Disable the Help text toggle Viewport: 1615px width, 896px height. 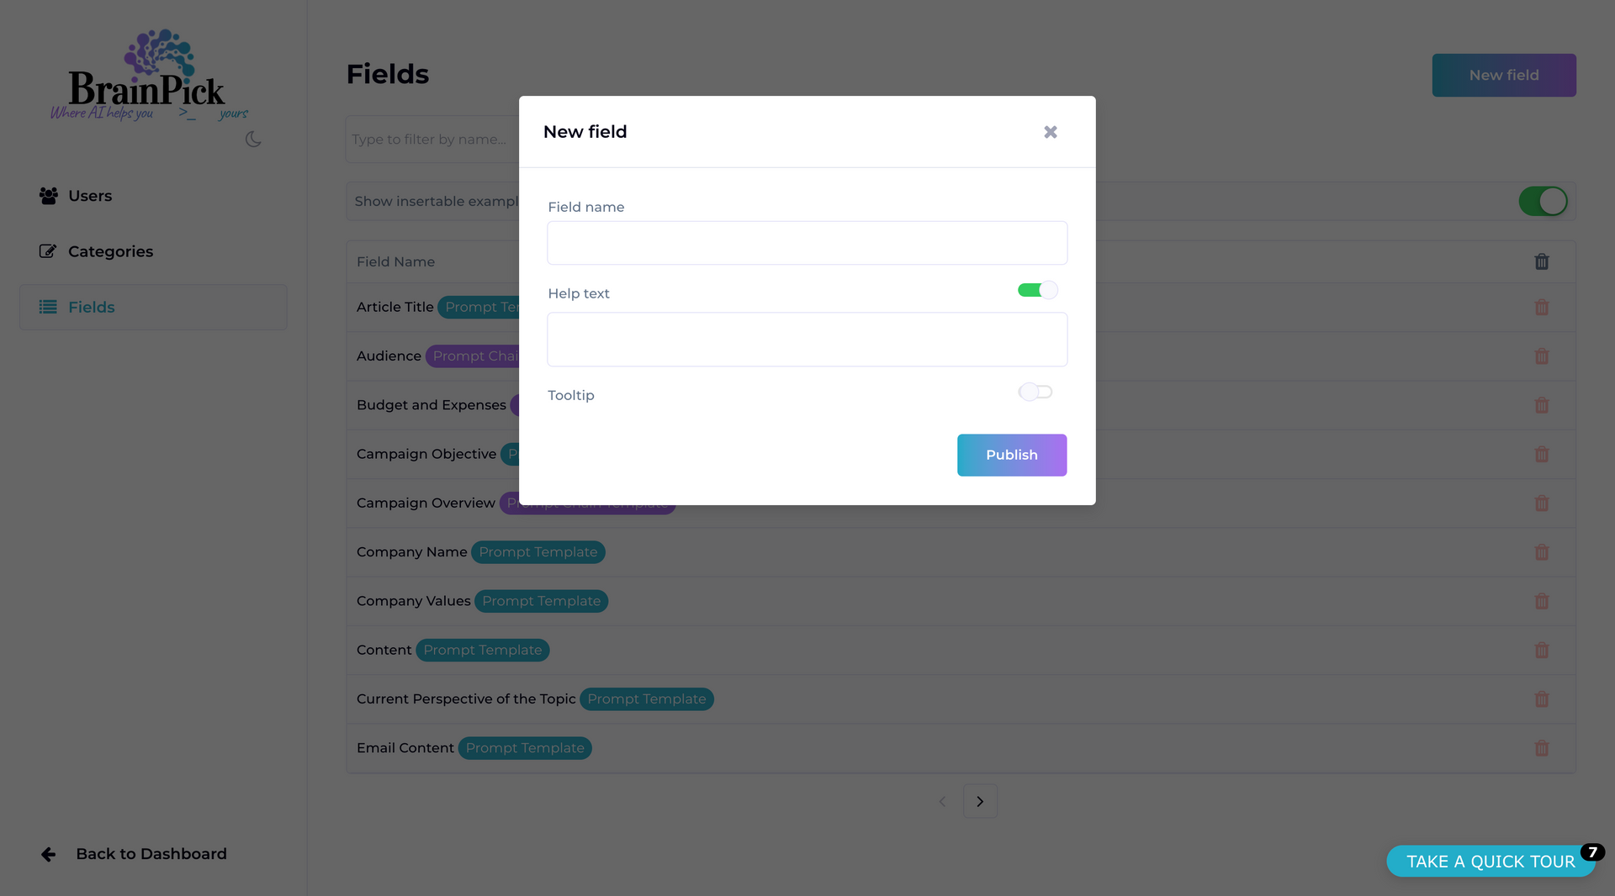point(1037,290)
